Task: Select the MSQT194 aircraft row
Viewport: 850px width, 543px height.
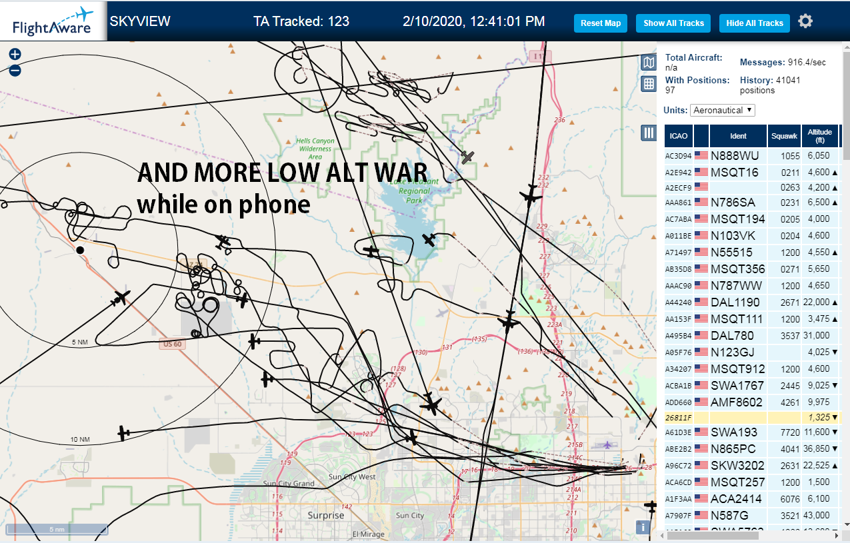Action: [x=752, y=219]
